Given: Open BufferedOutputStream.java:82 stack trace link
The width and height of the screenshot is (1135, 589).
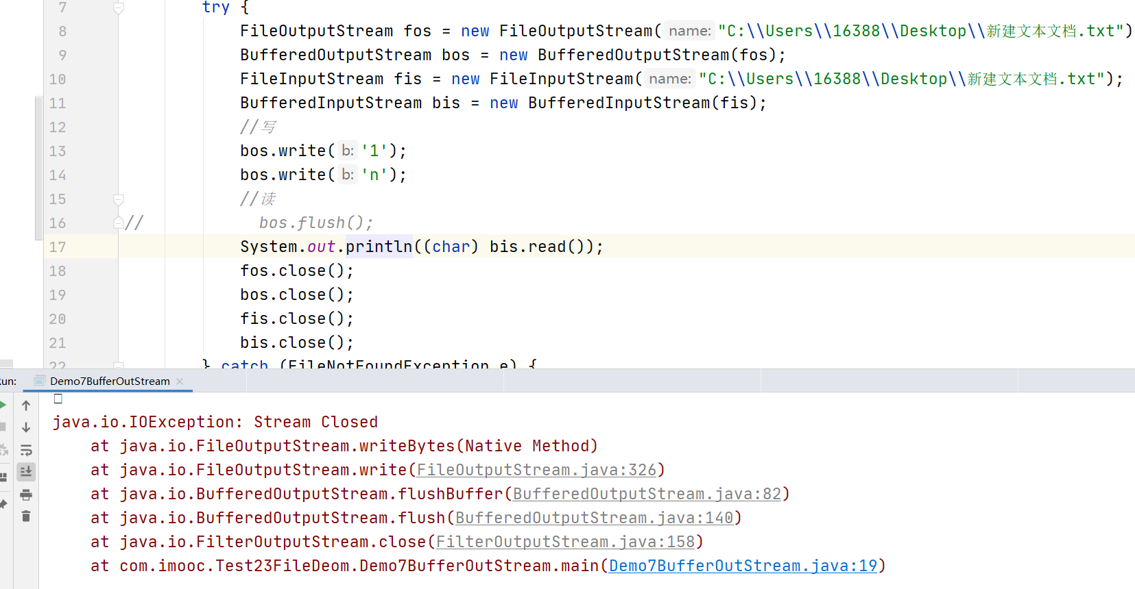Looking at the screenshot, I should pos(647,494).
